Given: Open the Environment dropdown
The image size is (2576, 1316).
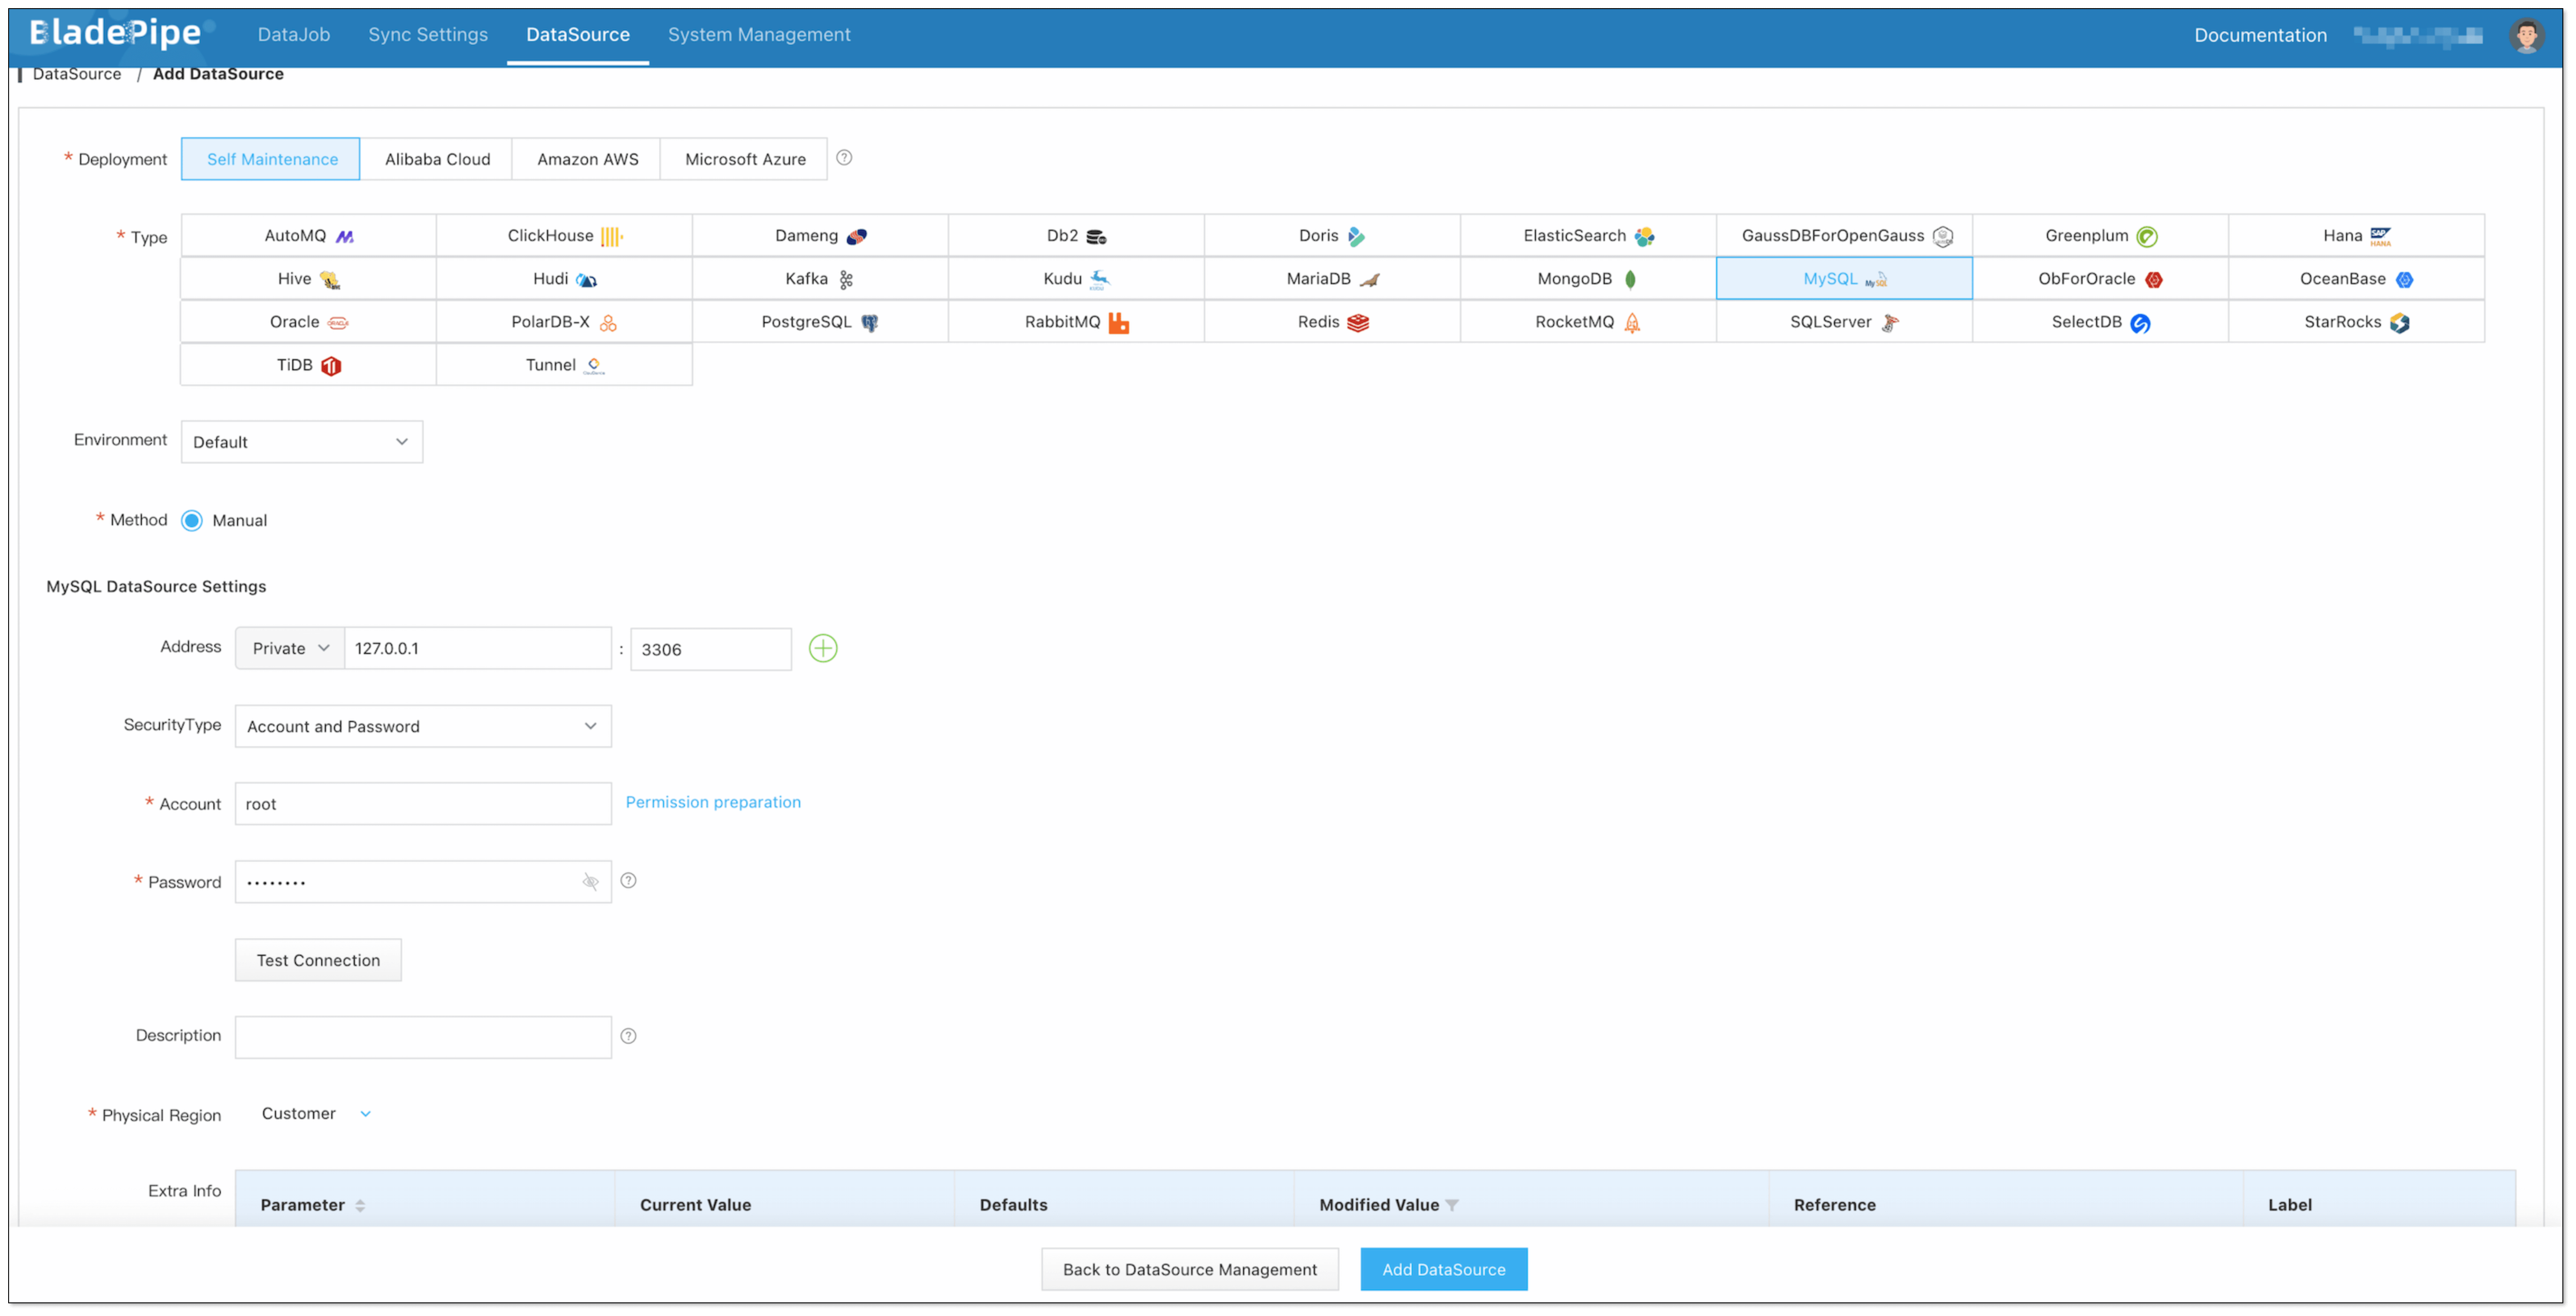Looking at the screenshot, I should 301,442.
